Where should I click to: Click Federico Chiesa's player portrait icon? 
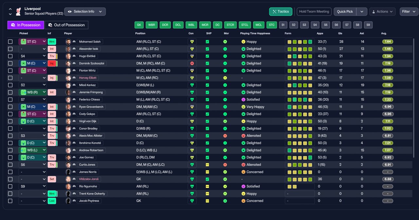[x=68, y=99]
